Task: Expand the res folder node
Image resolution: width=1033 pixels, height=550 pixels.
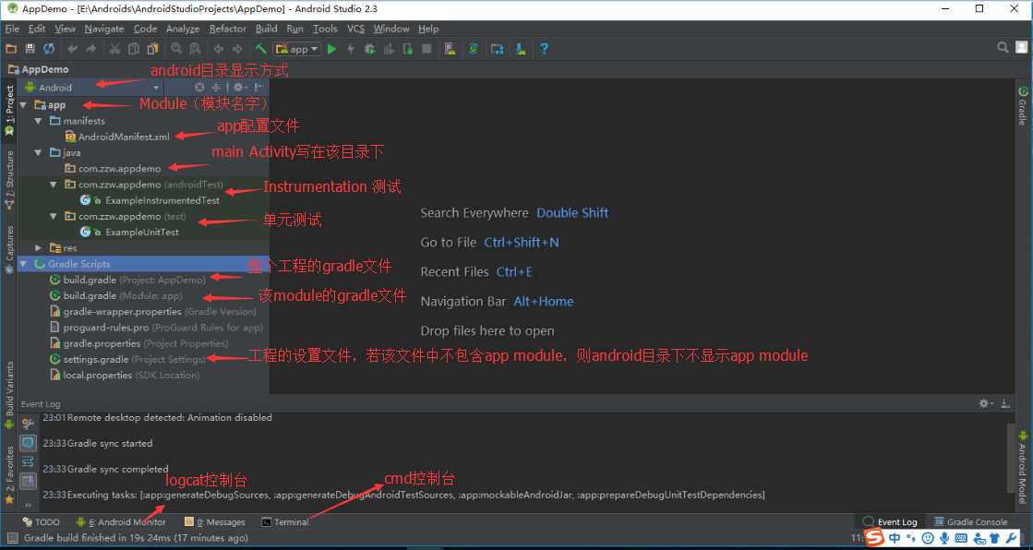Action: click(x=38, y=247)
